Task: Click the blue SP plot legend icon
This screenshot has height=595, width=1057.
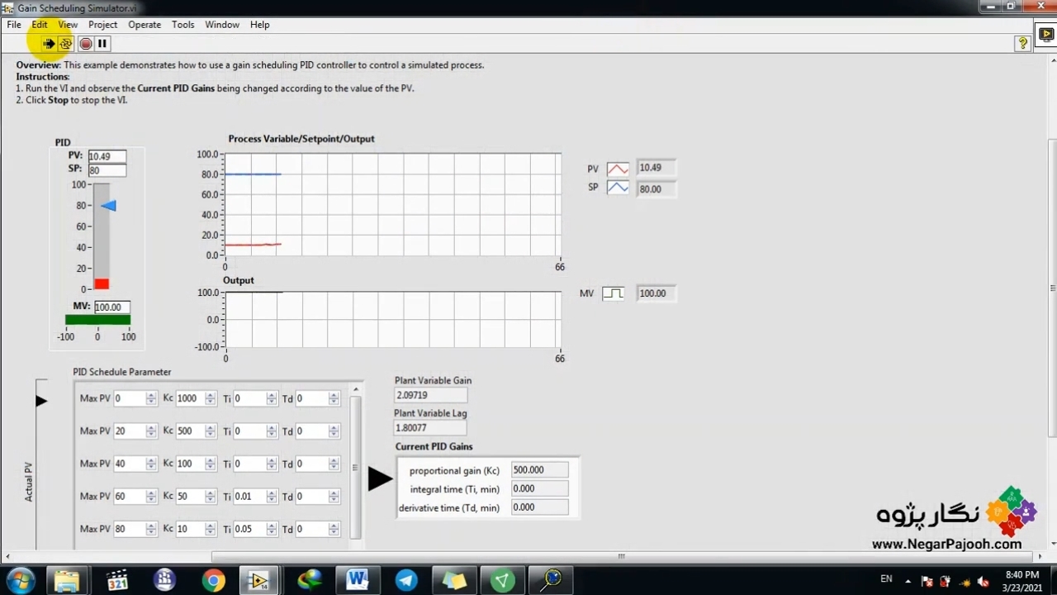Action: click(x=618, y=188)
